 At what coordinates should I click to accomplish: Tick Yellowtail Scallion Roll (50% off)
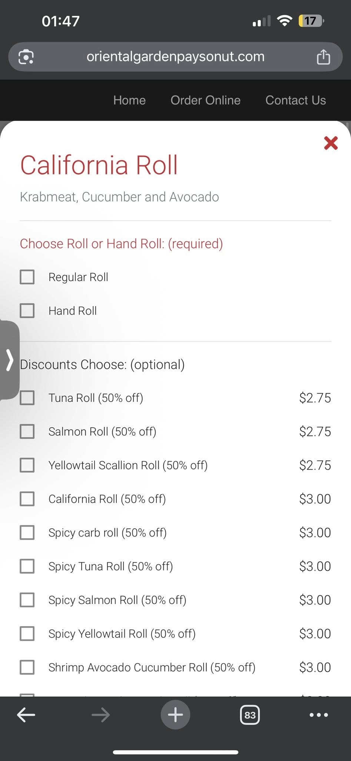[27, 465]
